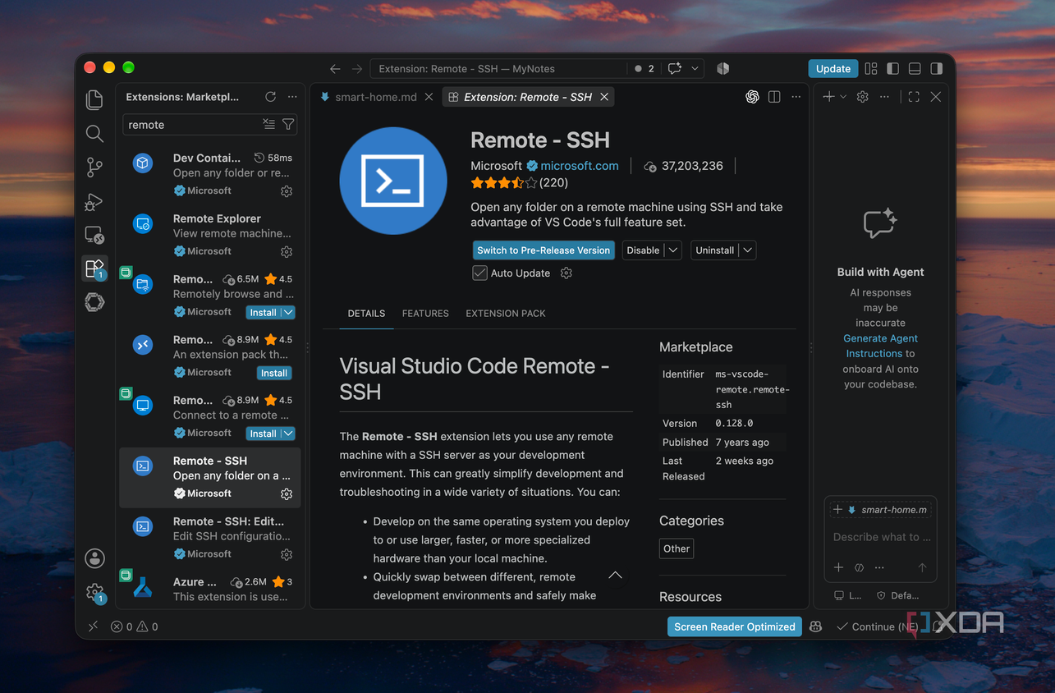Screen dimensions: 1055x693
Task: Open the microsoft.com publisher link
Action: click(x=580, y=166)
